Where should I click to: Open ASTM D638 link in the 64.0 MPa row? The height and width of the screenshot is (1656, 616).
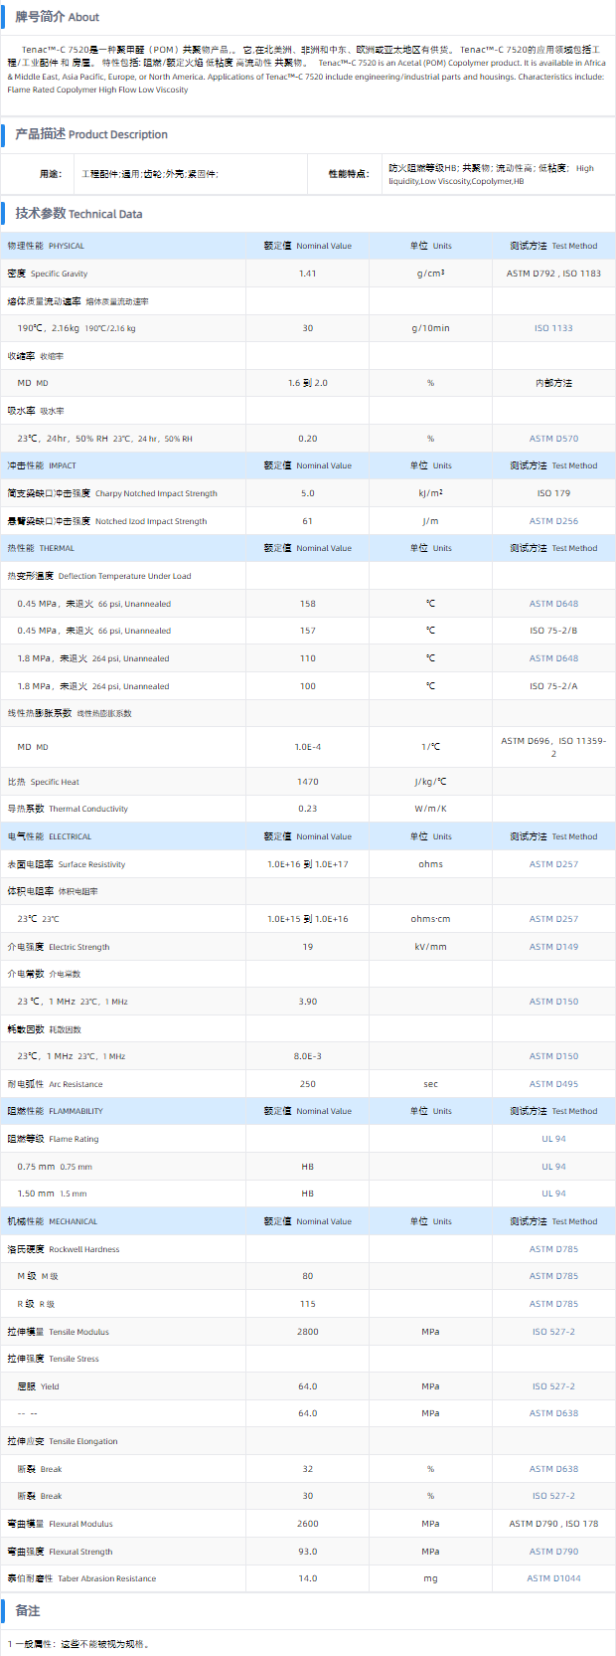(x=553, y=1413)
